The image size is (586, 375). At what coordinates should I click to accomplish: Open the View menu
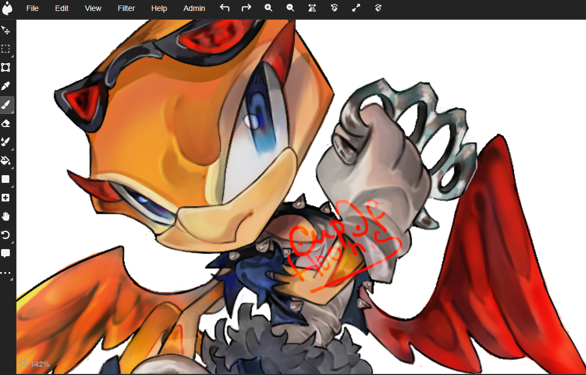pos(93,8)
